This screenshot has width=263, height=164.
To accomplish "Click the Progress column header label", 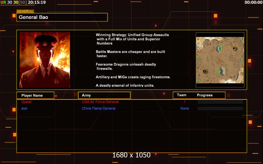I will tap(205, 95).
